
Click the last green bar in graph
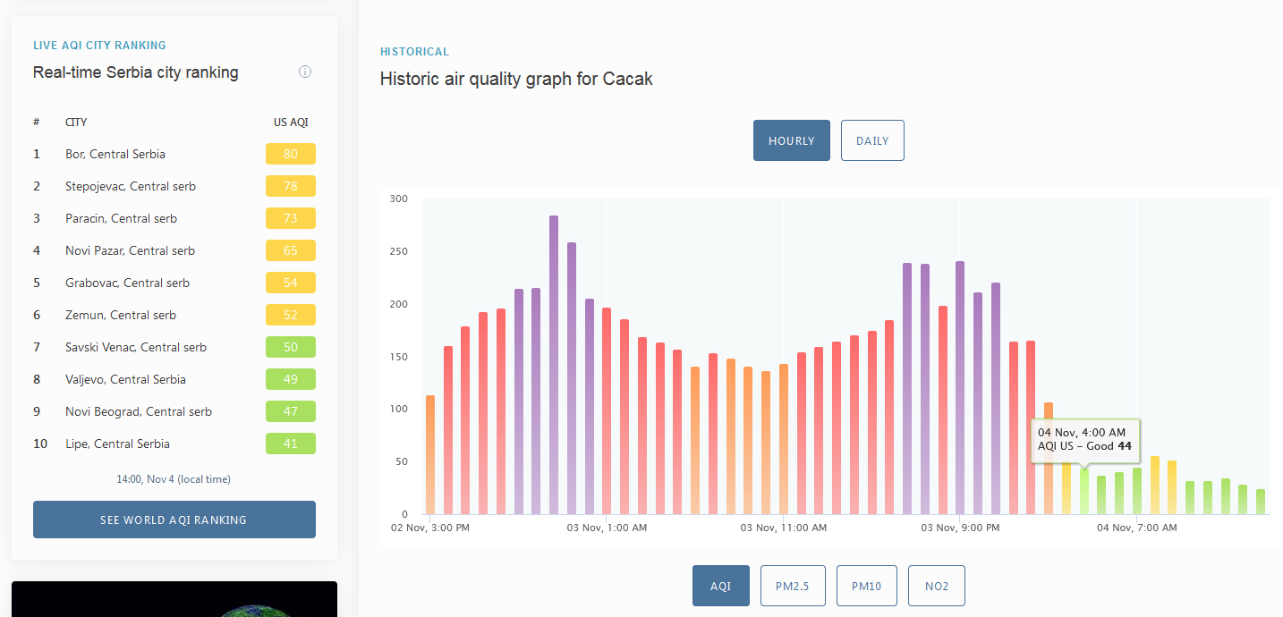[x=1261, y=502]
